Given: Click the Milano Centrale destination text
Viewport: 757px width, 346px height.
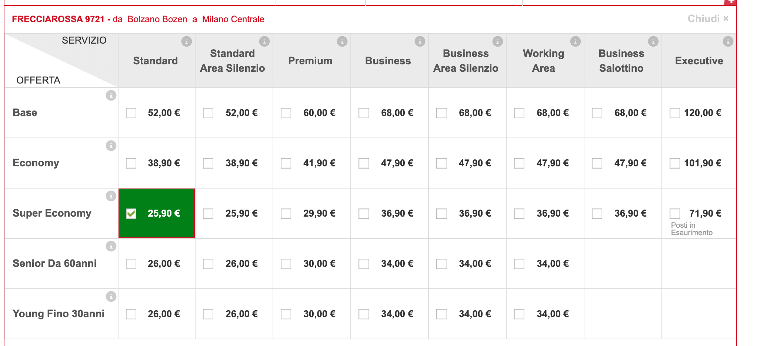Looking at the screenshot, I should coord(233,19).
